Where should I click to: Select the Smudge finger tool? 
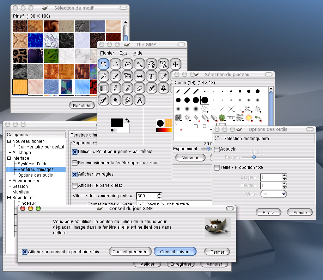click(127, 100)
